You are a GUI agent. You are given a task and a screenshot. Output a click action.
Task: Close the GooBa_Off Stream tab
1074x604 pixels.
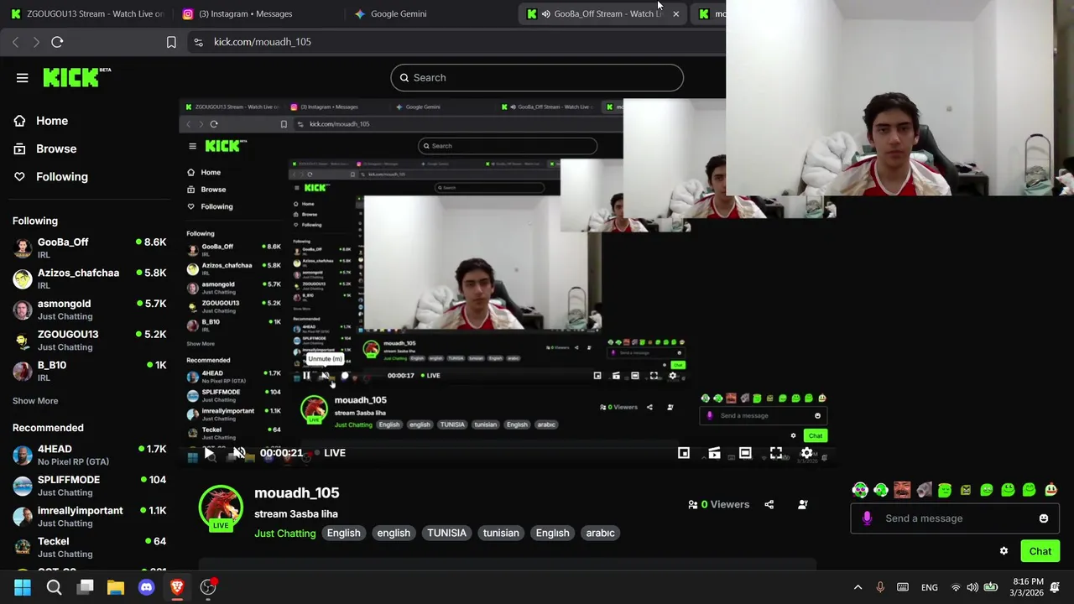[x=675, y=14]
